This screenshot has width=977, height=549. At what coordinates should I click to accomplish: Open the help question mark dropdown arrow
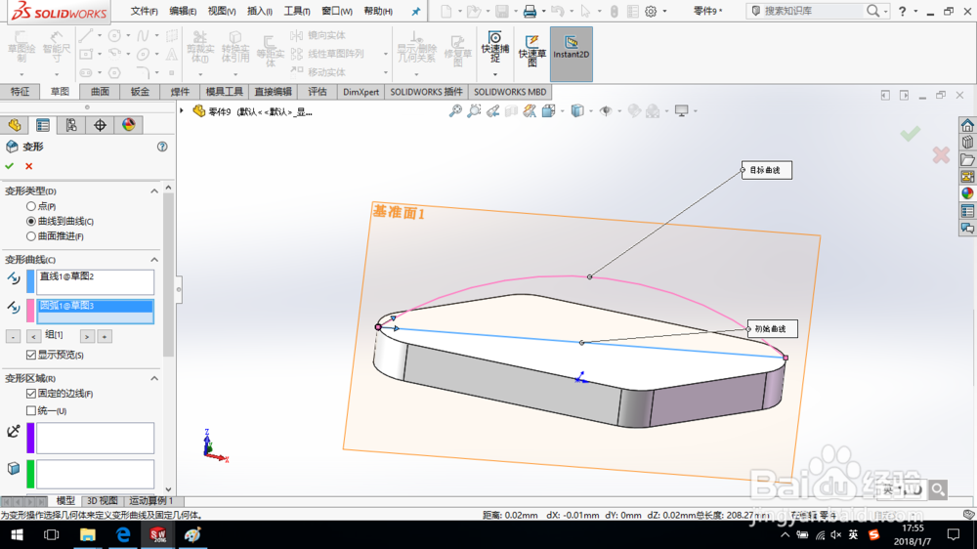915,11
